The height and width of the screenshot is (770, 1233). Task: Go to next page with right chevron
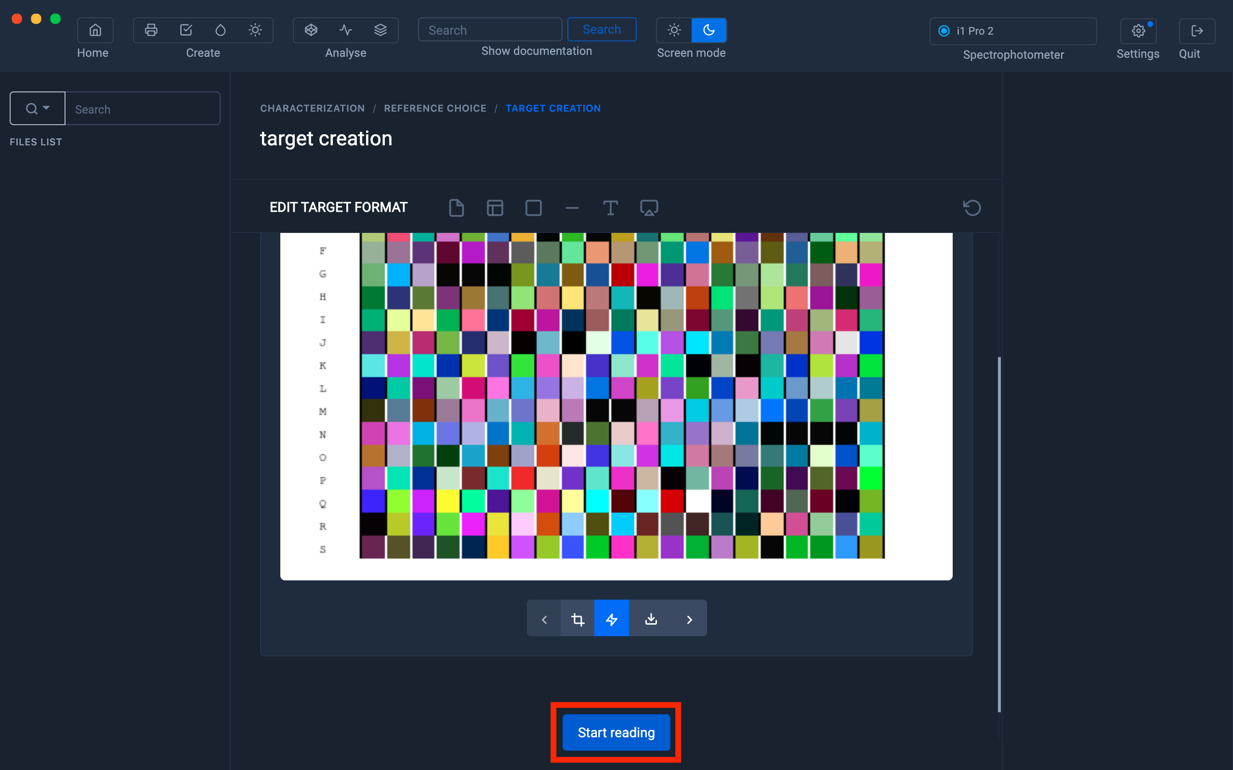pos(689,619)
